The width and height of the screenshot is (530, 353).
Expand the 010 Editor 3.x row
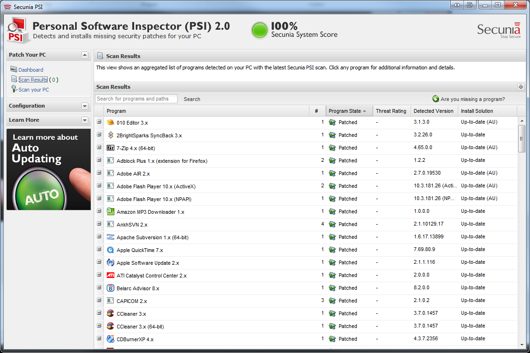(x=99, y=122)
